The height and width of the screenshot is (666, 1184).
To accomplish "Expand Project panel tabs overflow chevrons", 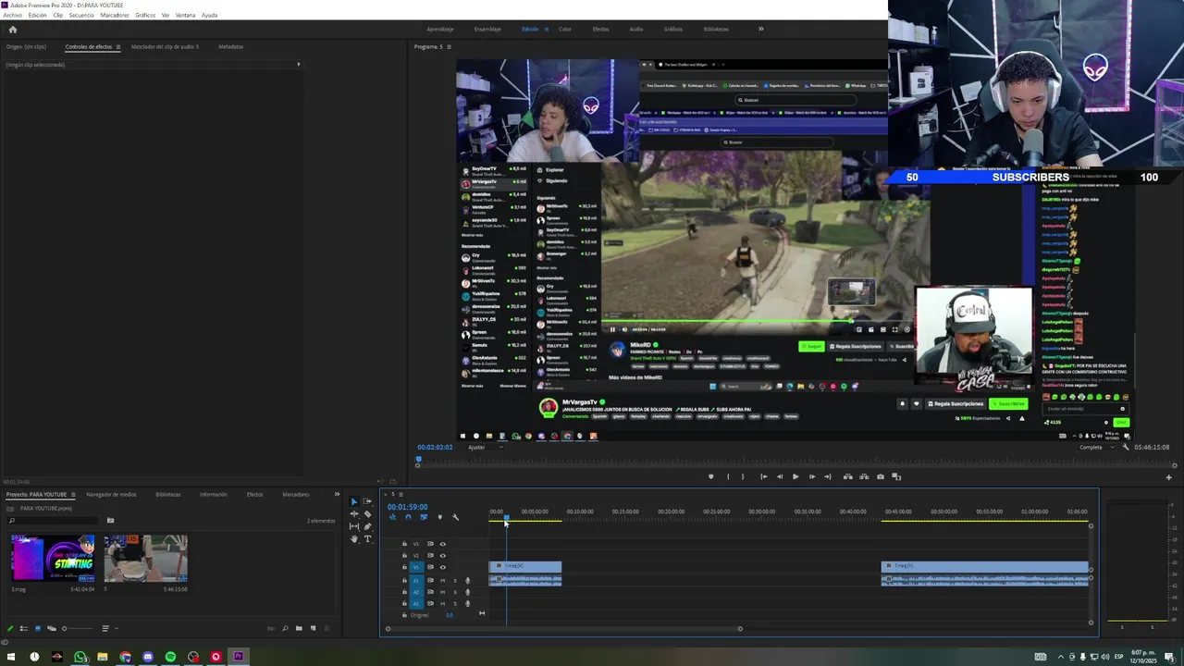I will tap(337, 494).
